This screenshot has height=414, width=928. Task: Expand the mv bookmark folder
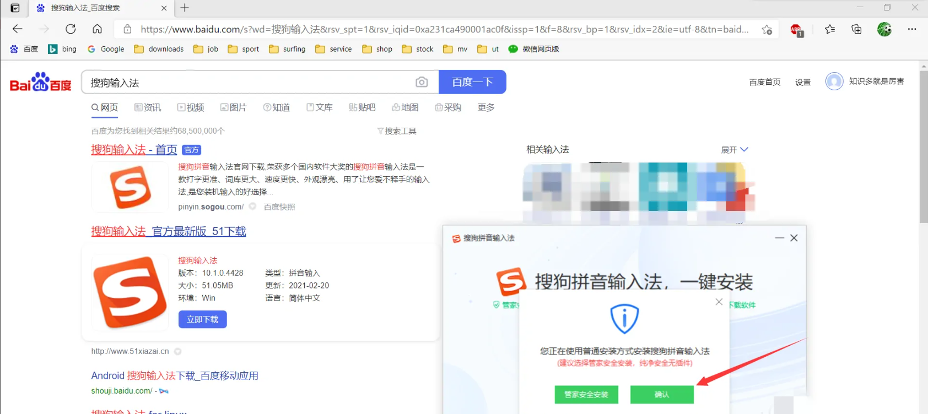point(455,49)
